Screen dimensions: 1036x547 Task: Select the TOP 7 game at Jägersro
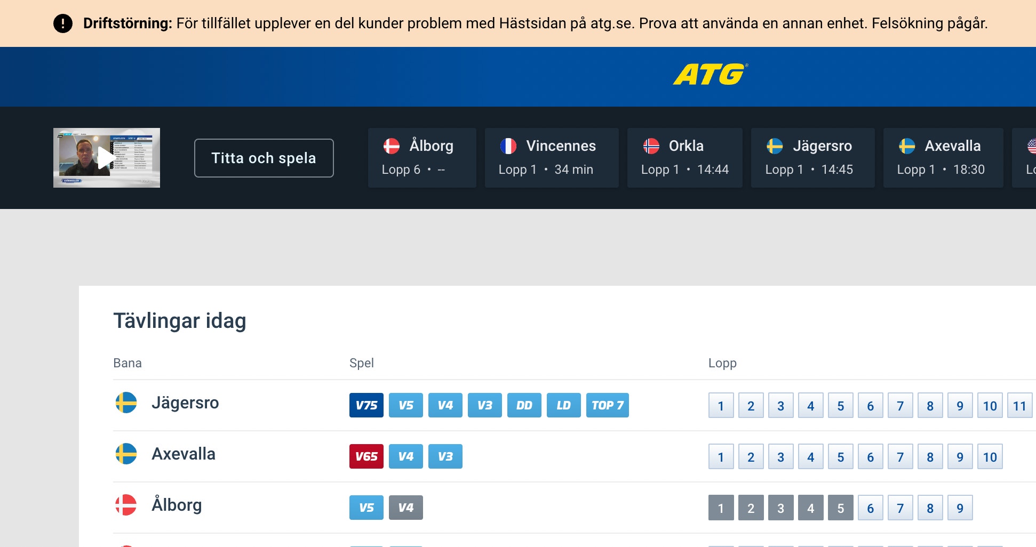[607, 405]
